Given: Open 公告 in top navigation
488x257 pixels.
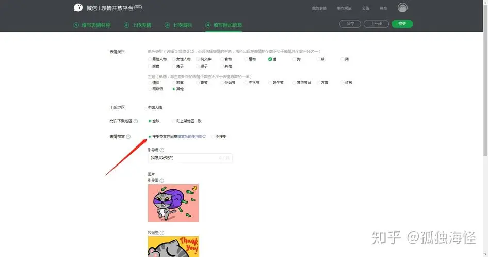Looking at the screenshot, I should pyautogui.click(x=366, y=8).
